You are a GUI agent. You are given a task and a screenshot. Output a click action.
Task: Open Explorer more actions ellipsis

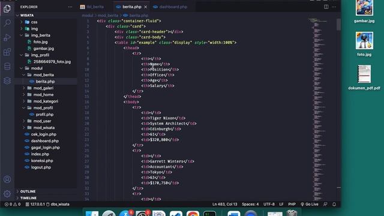70,7
